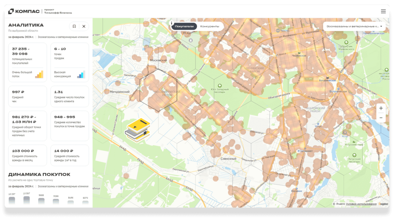The width and height of the screenshot is (394, 219).
Task: Click the Ботаническая metro station icon
Action: [327, 78]
